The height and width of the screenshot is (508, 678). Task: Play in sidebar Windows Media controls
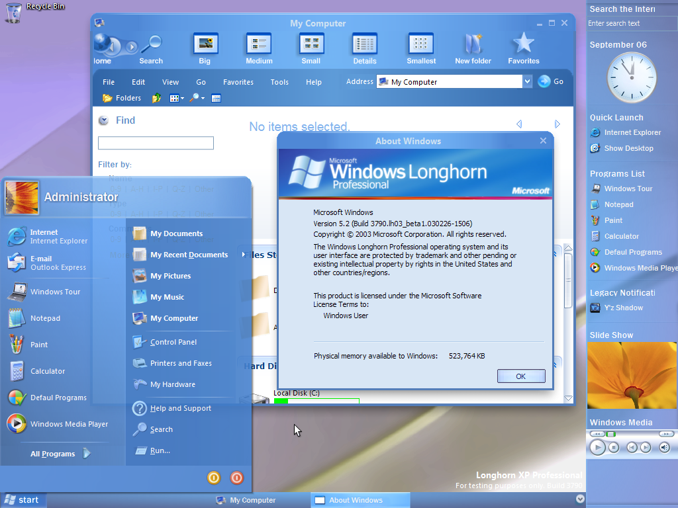pos(598,448)
